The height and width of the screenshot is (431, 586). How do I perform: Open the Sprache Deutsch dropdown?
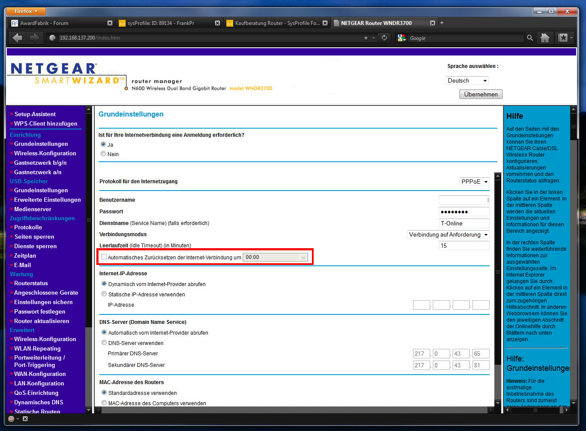[x=467, y=80]
